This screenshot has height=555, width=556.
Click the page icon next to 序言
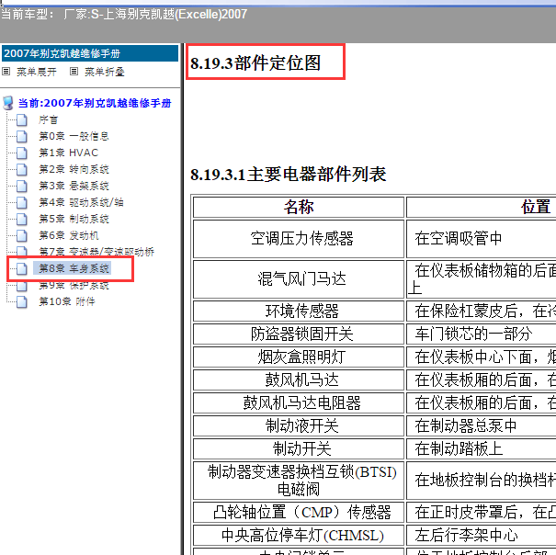tap(22, 119)
